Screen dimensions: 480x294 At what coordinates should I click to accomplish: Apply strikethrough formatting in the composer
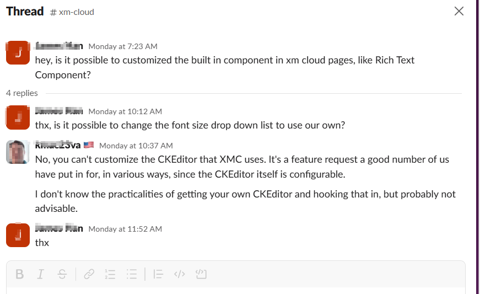[x=62, y=274]
